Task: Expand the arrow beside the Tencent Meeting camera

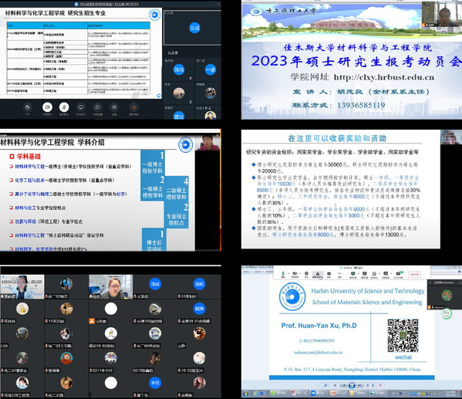Action: 300,273
